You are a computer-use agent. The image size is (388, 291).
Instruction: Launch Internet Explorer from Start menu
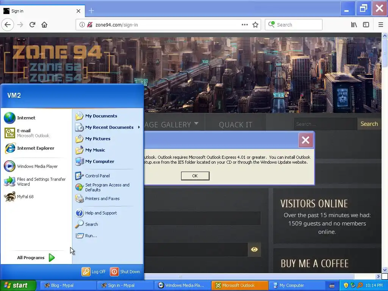pos(36,148)
